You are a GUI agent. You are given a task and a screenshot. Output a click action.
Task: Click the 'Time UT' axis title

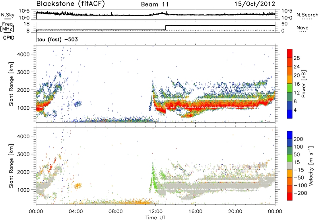click(x=155, y=218)
